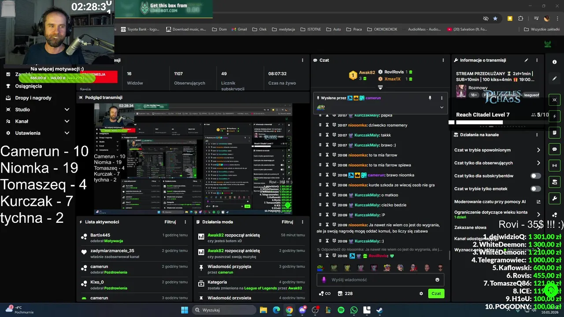Viewport: 564px width, 317px height.
Task: Click the bookmark star in Chrome address bar
Action: point(495,18)
